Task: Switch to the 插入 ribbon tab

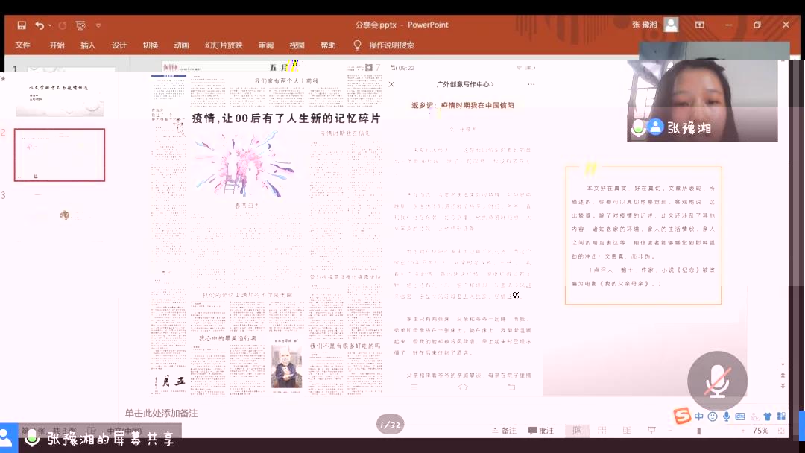Action: tap(88, 45)
